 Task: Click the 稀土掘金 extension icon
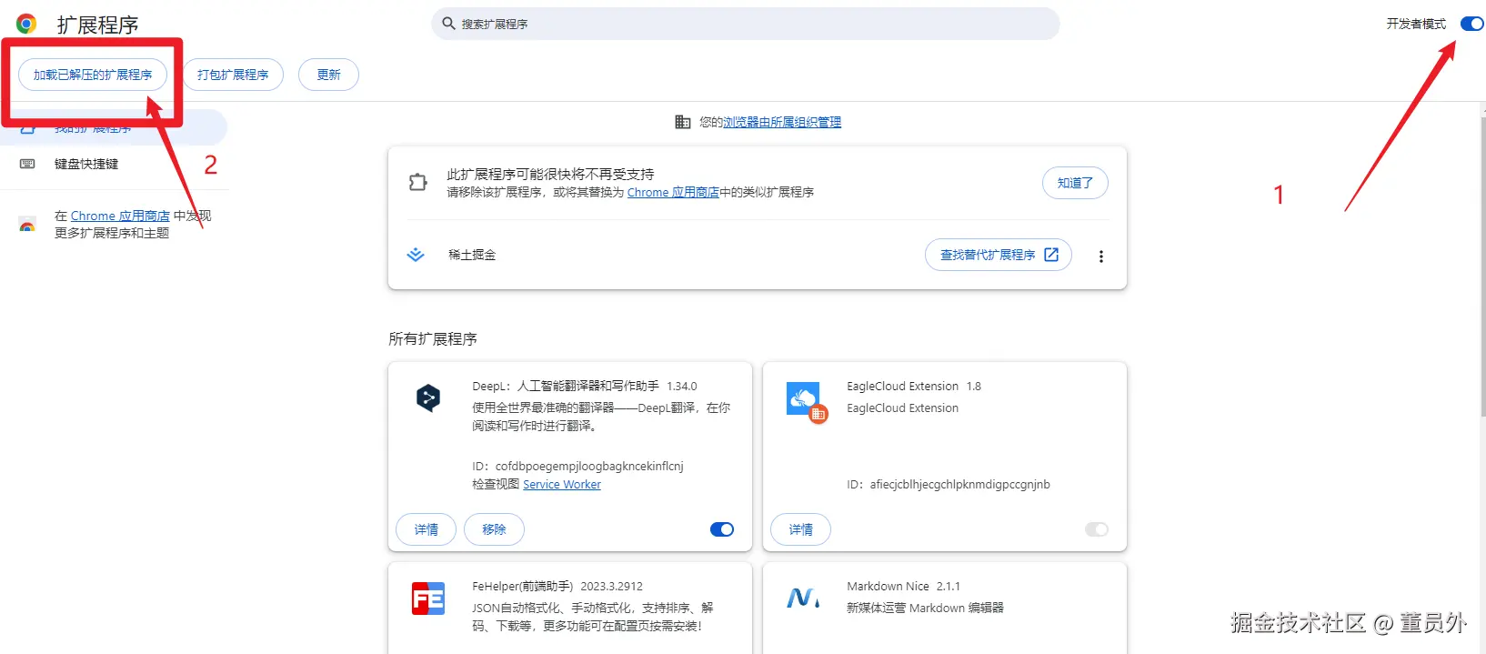(x=416, y=255)
